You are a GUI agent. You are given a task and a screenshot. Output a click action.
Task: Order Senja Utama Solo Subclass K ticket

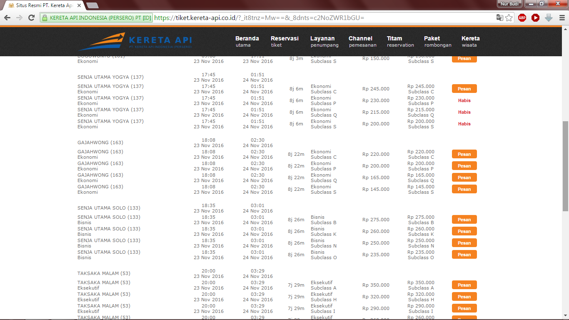[x=464, y=231]
